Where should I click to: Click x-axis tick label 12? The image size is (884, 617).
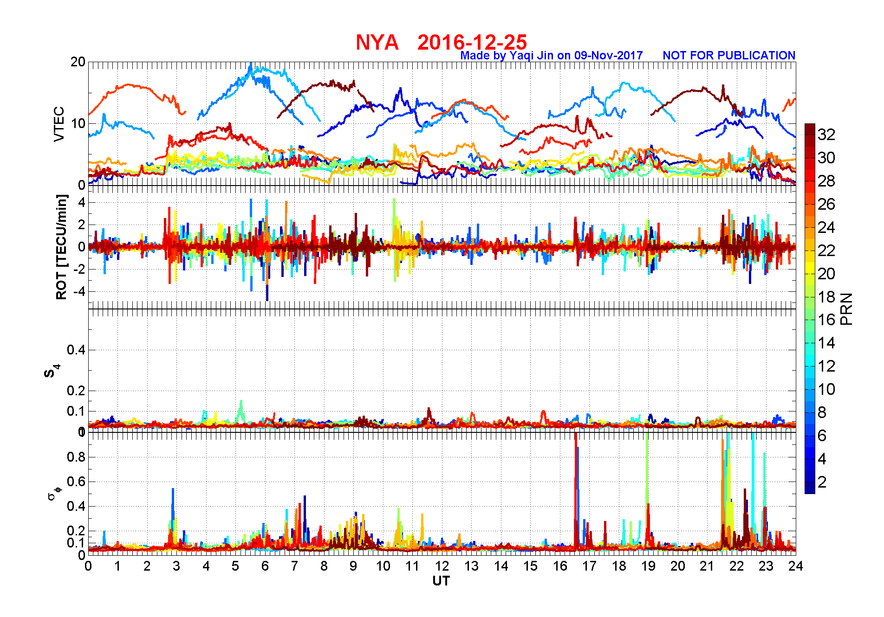tap(442, 566)
